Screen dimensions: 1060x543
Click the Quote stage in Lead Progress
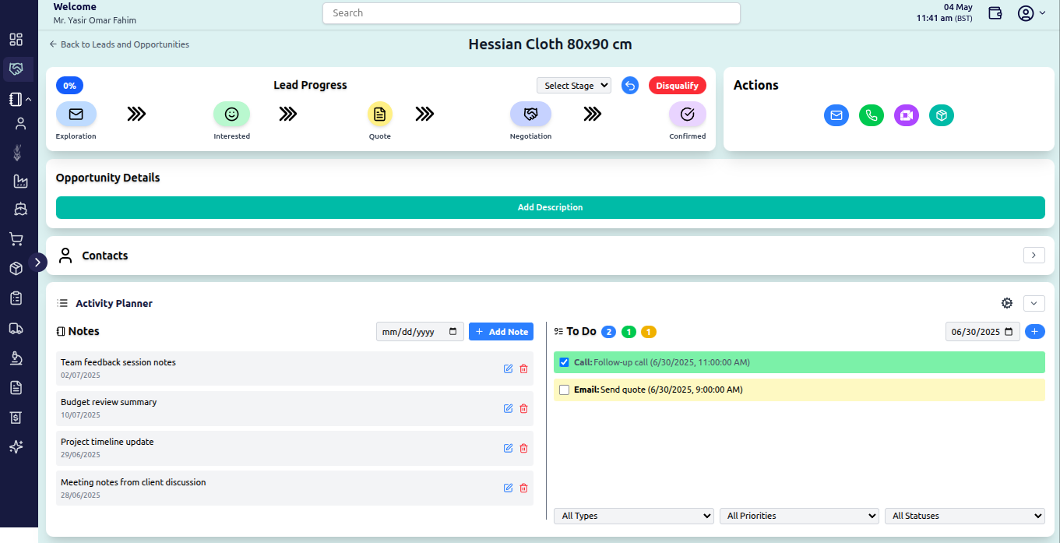point(380,115)
